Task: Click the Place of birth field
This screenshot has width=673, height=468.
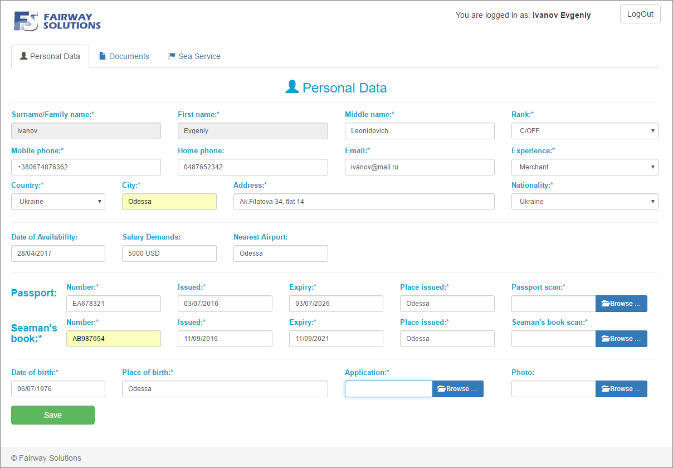Action: pos(225,389)
